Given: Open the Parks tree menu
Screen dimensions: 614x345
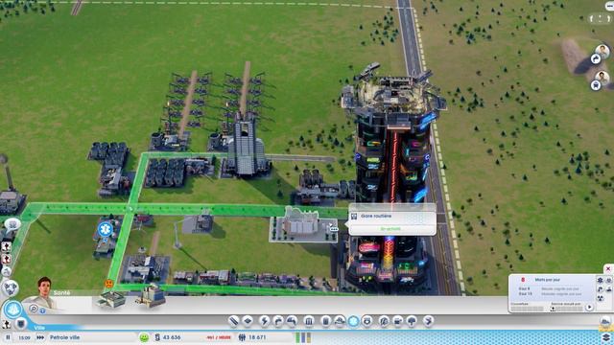Looking at the screenshot, I should (x=412, y=321).
